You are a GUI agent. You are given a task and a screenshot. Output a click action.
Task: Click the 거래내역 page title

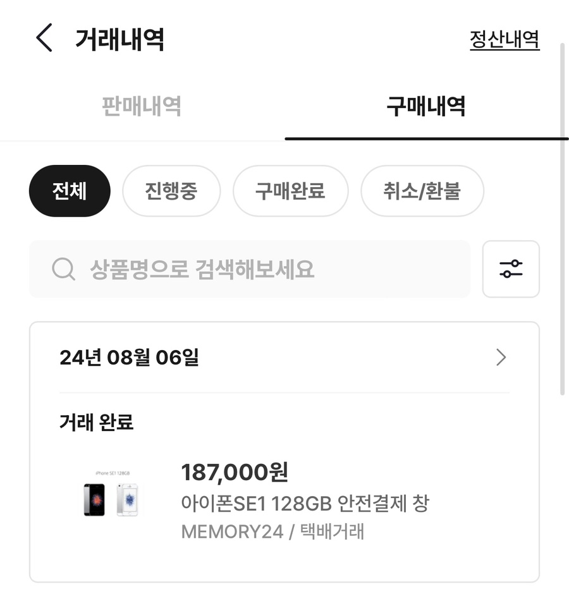point(119,39)
